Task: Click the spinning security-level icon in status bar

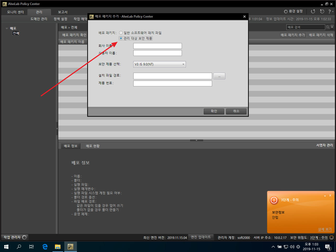Action: click(x=332, y=237)
